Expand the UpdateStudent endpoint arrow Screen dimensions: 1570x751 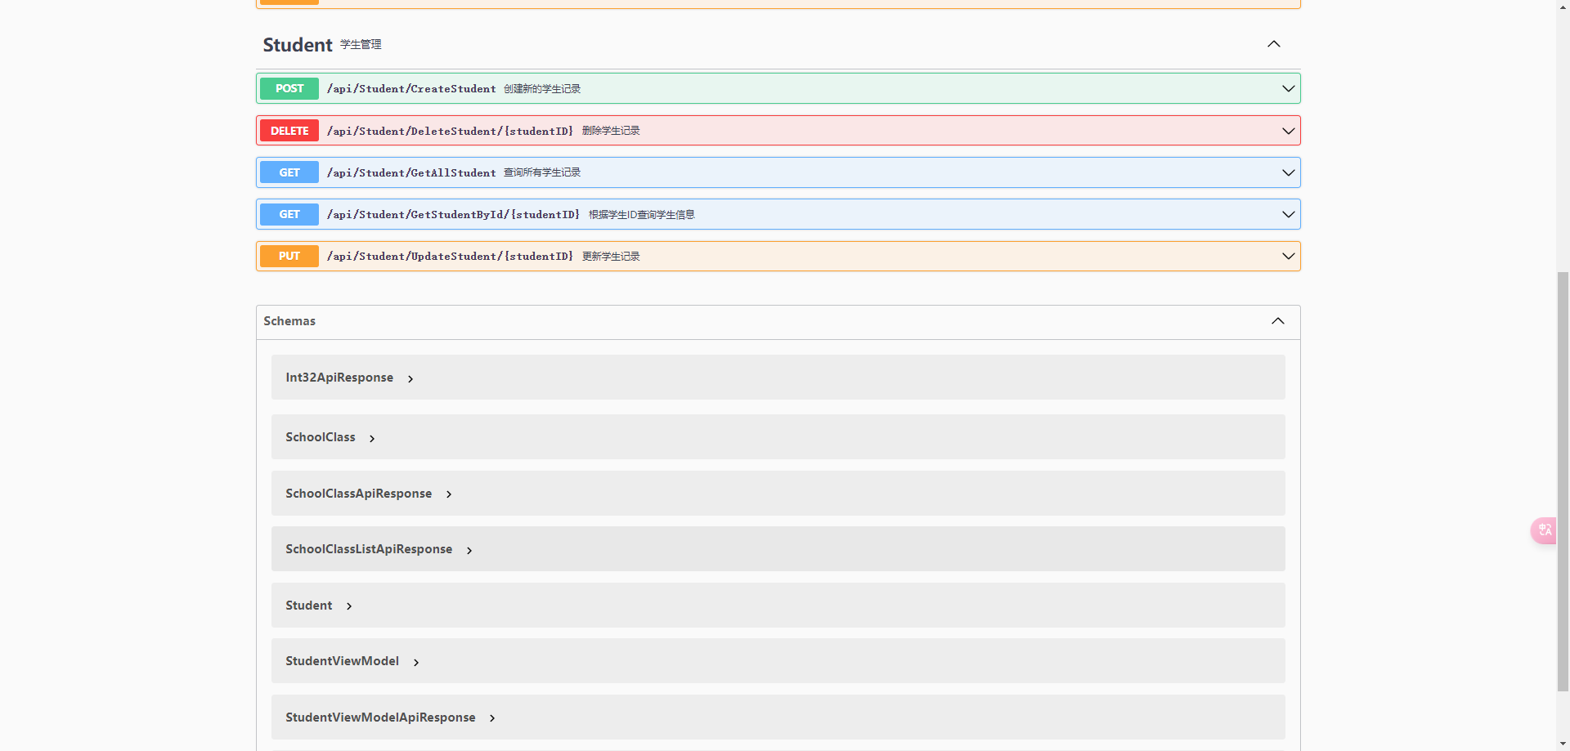[1288, 256]
